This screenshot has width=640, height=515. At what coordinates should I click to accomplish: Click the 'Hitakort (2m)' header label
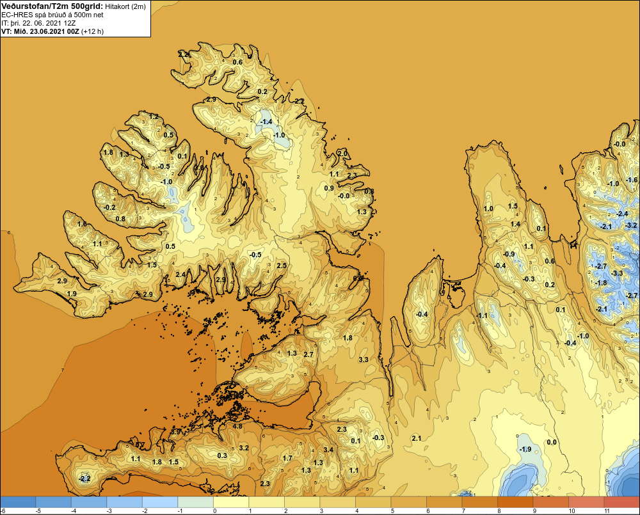pos(125,6)
